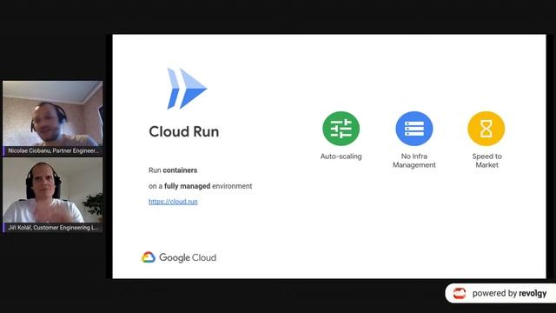Click the 'Cloud Run' slide title
The image size is (556, 313).
coord(184,131)
